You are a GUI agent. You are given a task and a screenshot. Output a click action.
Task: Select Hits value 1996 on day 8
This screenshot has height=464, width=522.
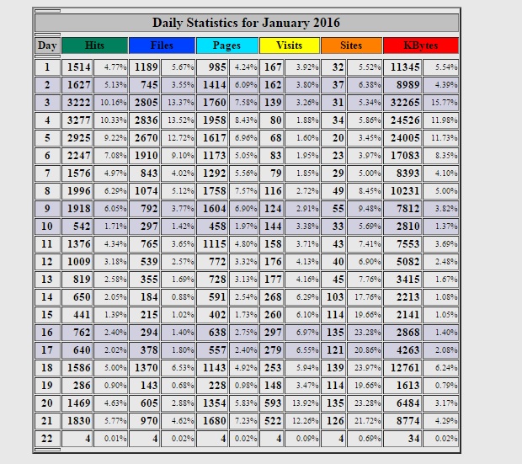pyautogui.click(x=77, y=191)
